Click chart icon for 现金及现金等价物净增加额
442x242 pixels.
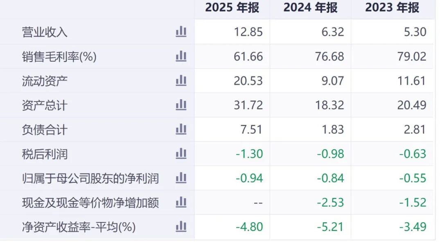(x=180, y=202)
